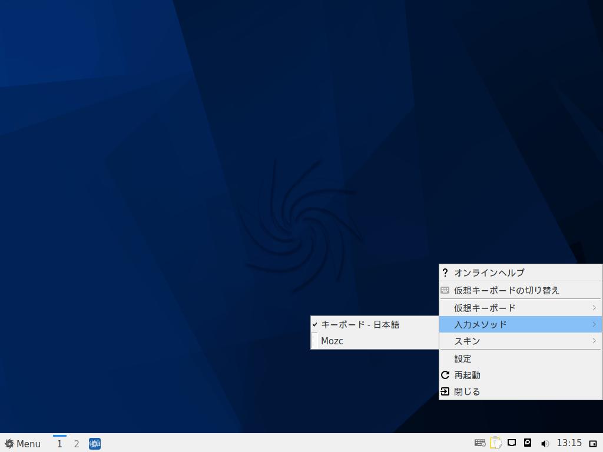Choose 再起動 to restart Fcitx

[x=467, y=375]
